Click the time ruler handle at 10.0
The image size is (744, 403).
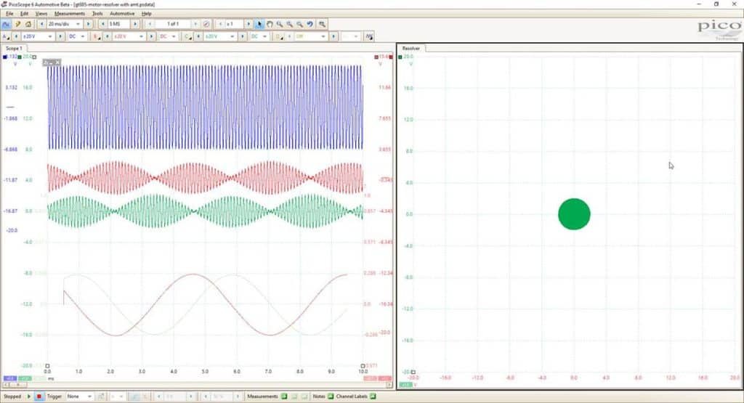[x=363, y=366]
